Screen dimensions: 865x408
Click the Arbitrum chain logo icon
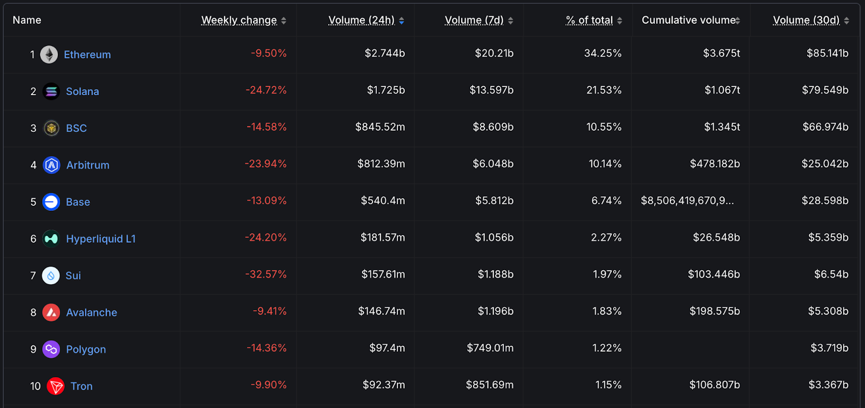51,165
